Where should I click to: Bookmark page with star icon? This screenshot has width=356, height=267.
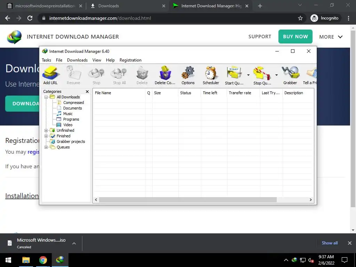click(x=300, y=18)
